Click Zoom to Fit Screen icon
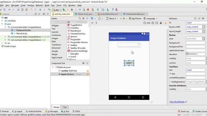This screenshot has height=116, width=207. point(157,23)
